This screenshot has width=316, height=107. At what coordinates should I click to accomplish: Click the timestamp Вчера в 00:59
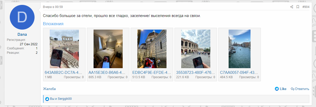point(53,7)
